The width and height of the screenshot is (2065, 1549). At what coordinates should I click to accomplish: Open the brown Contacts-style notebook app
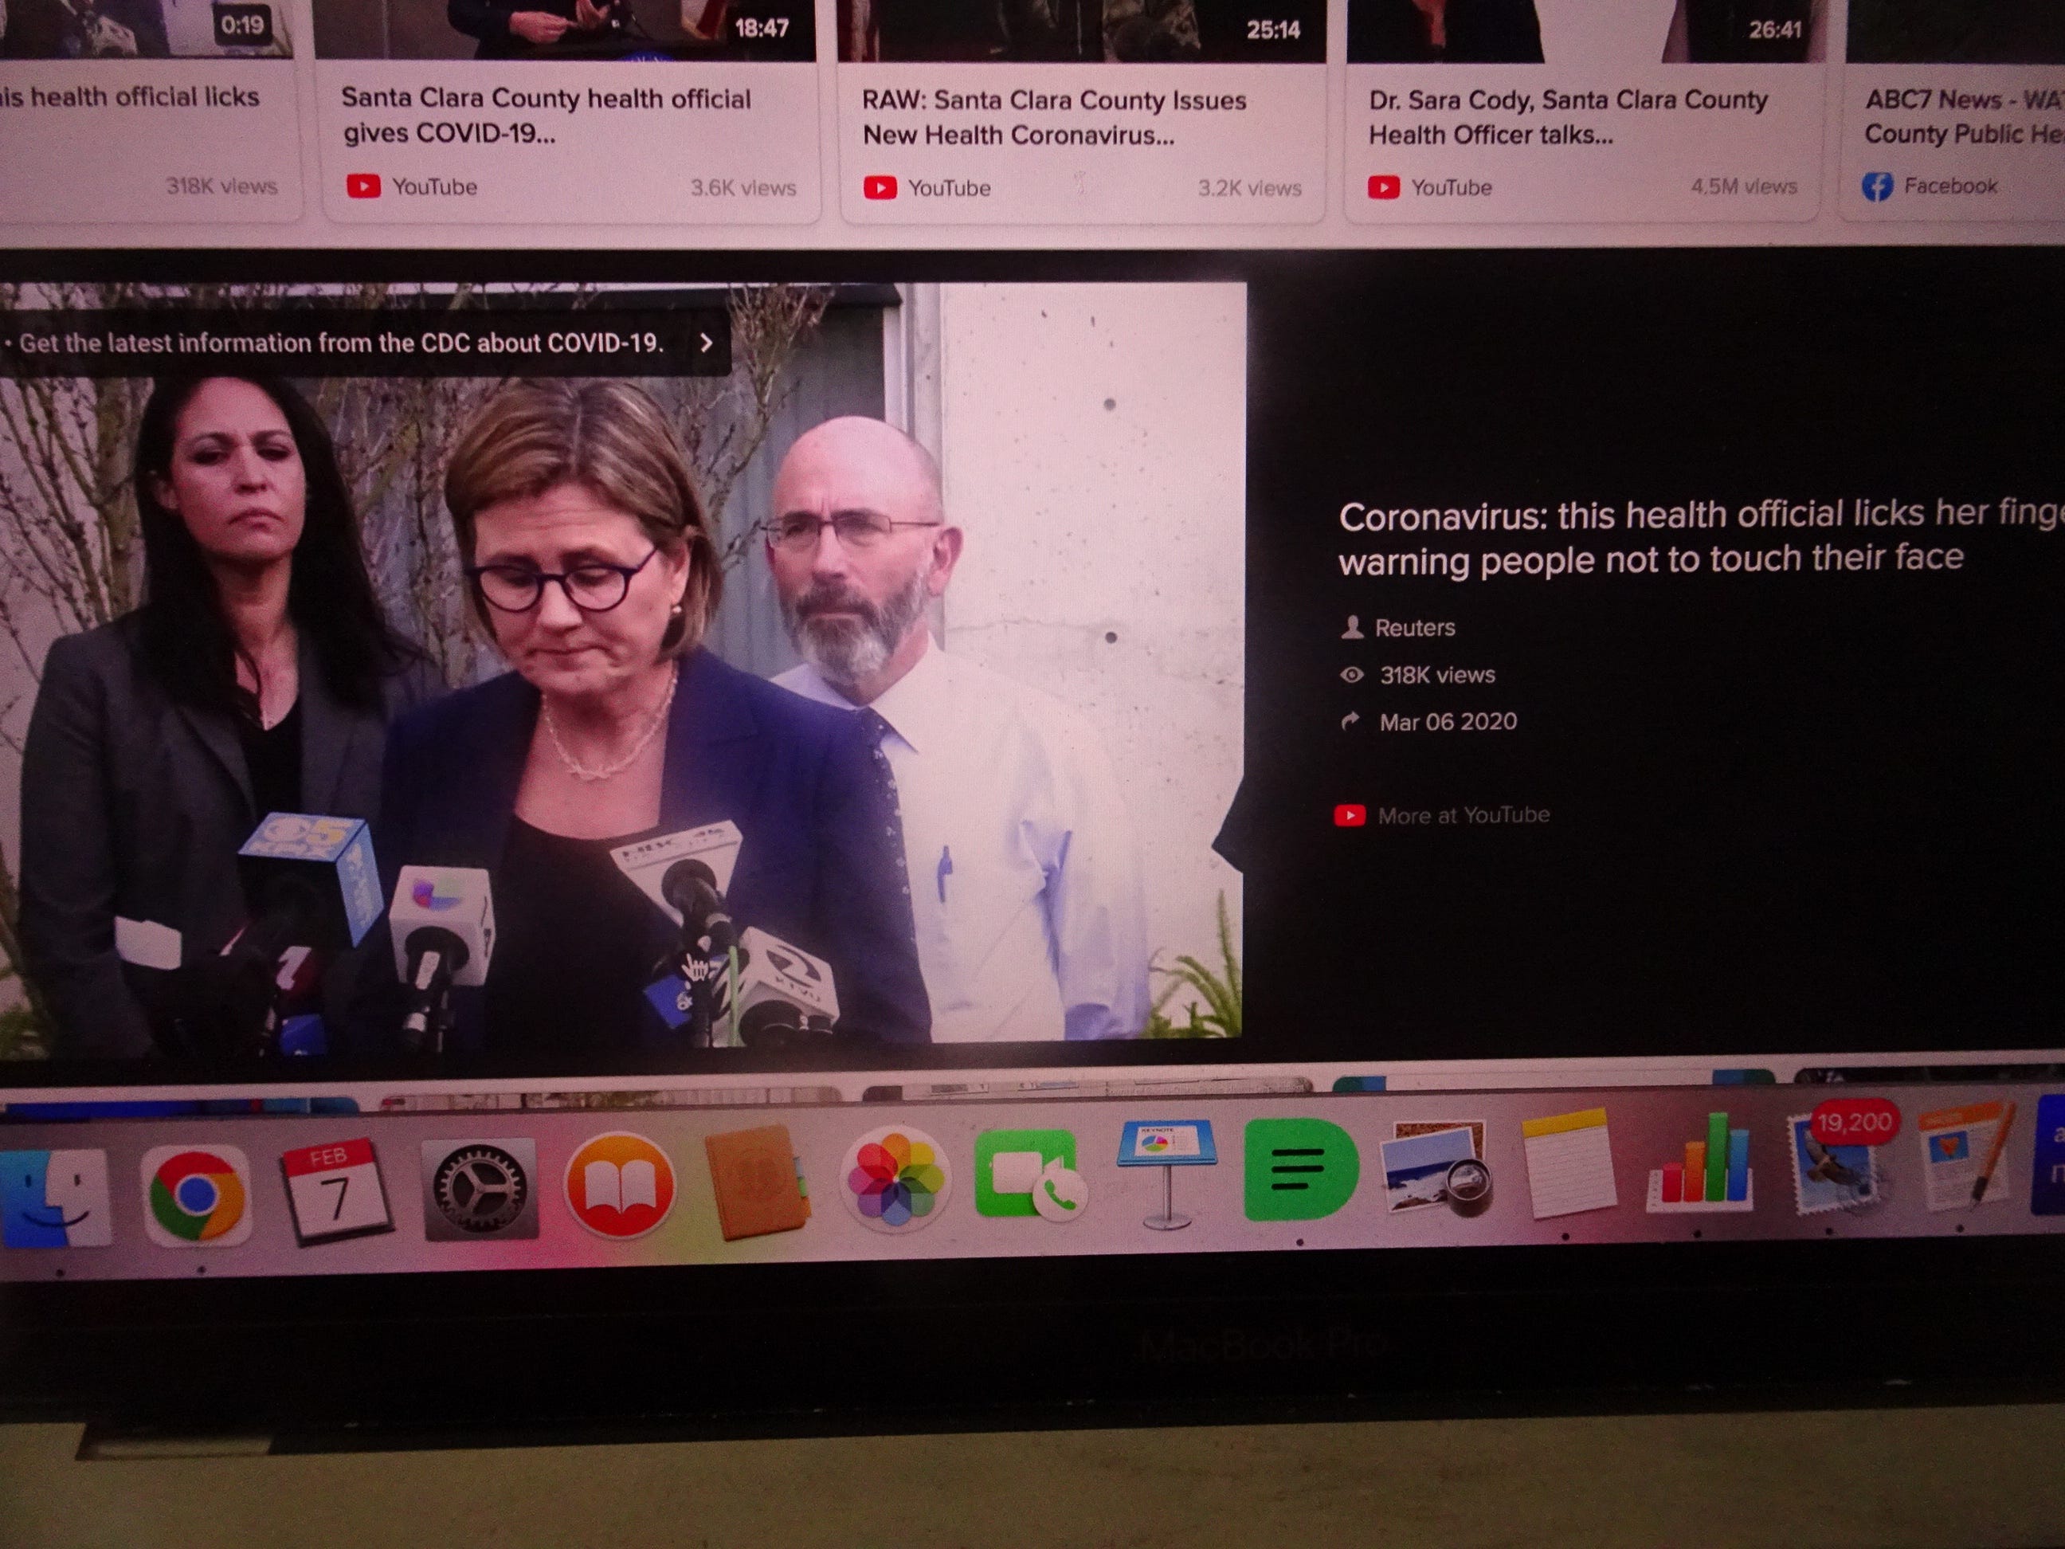(756, 1182)
